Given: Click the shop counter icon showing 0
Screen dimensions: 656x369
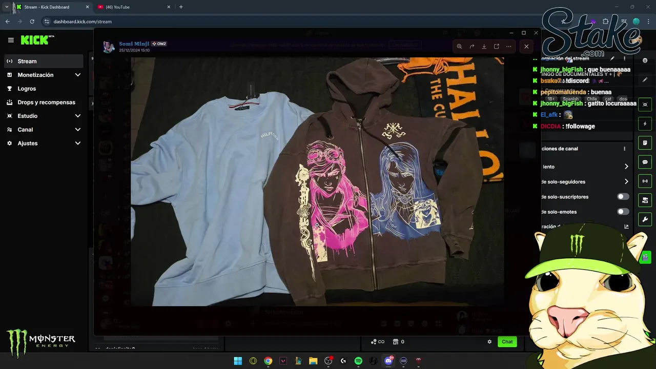Looking at the screenshot, I should pyautogui.click(x=399, y=342).
